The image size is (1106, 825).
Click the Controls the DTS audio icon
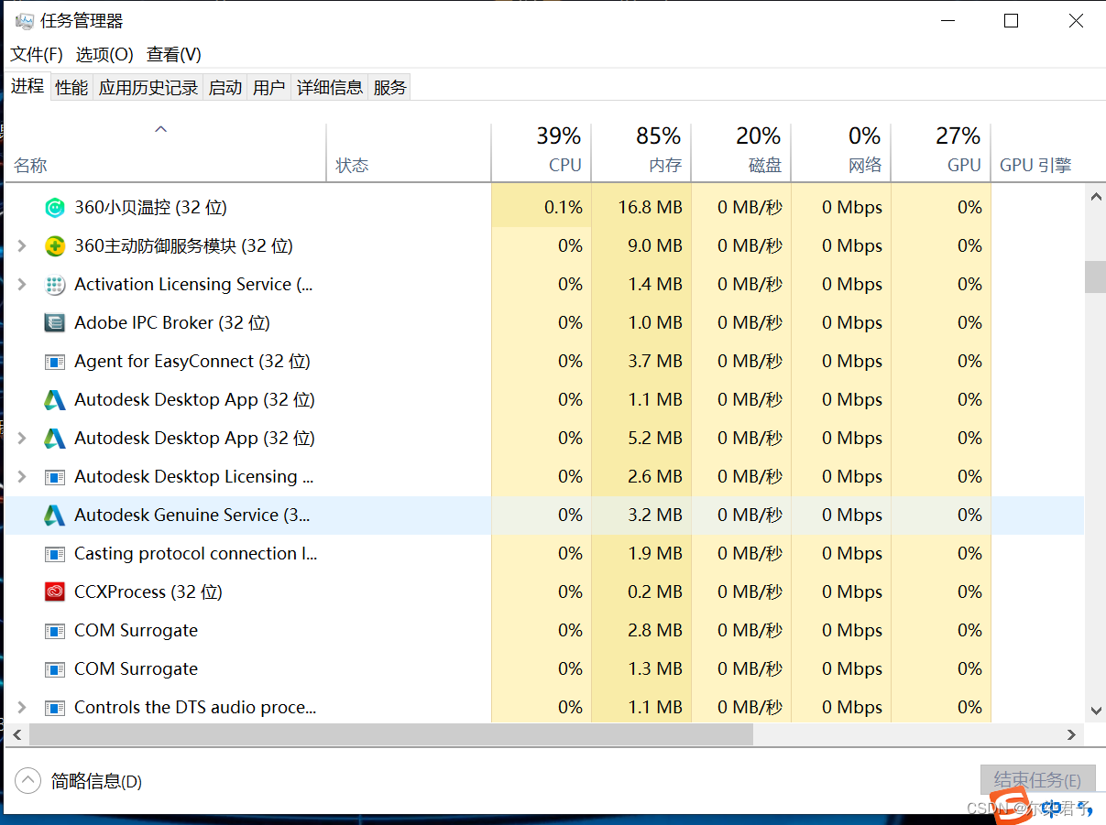[55, 708]
